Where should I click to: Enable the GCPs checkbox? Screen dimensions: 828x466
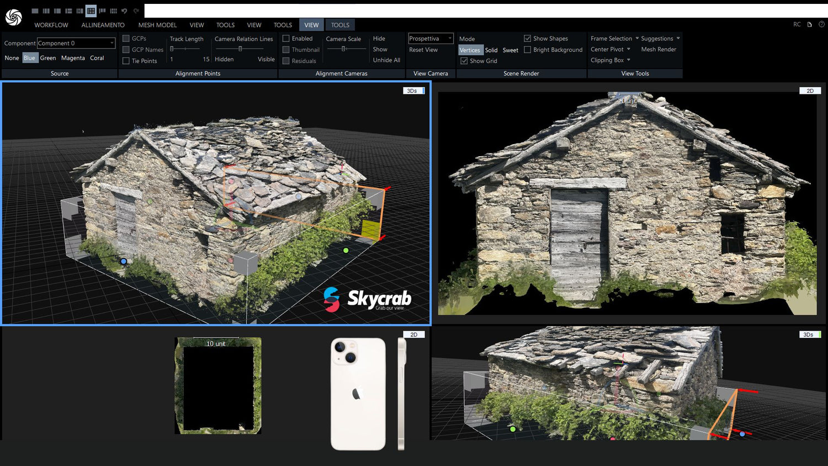pyautogui.click(x=126, y=39)
